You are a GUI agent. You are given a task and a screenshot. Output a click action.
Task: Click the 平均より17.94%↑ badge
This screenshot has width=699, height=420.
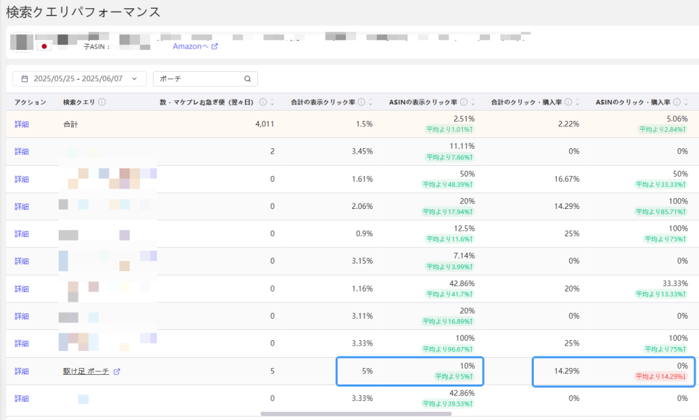448,212
